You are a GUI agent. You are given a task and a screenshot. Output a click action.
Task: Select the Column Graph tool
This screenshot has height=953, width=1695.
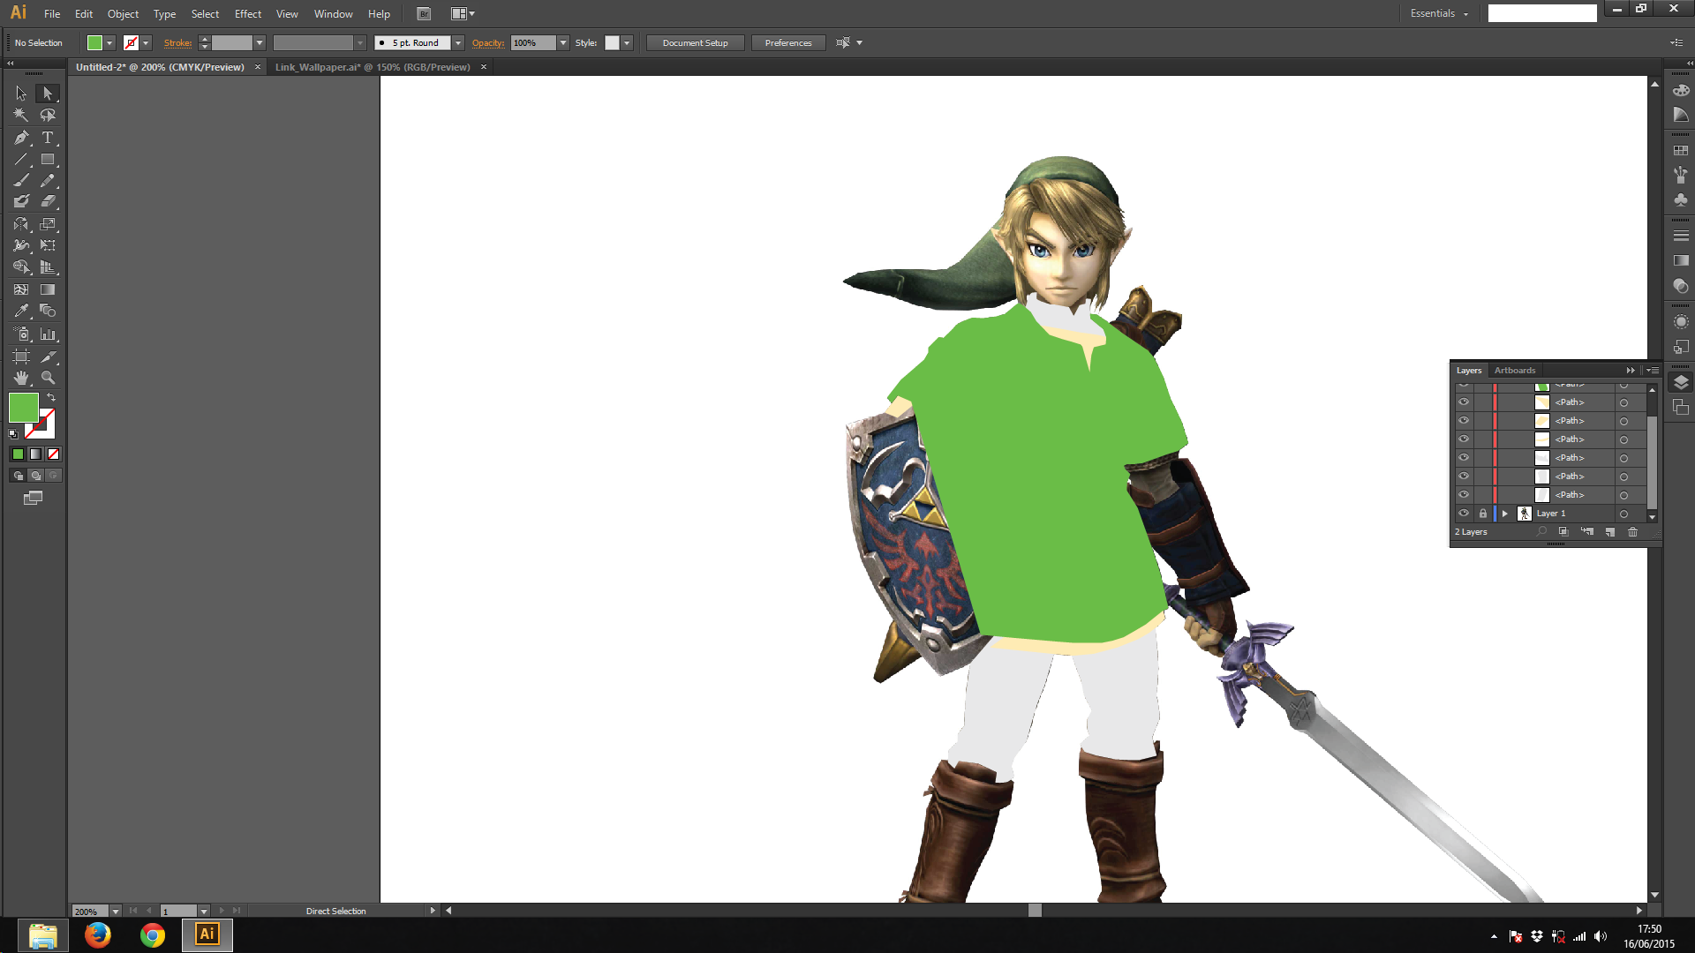(48, 334)
